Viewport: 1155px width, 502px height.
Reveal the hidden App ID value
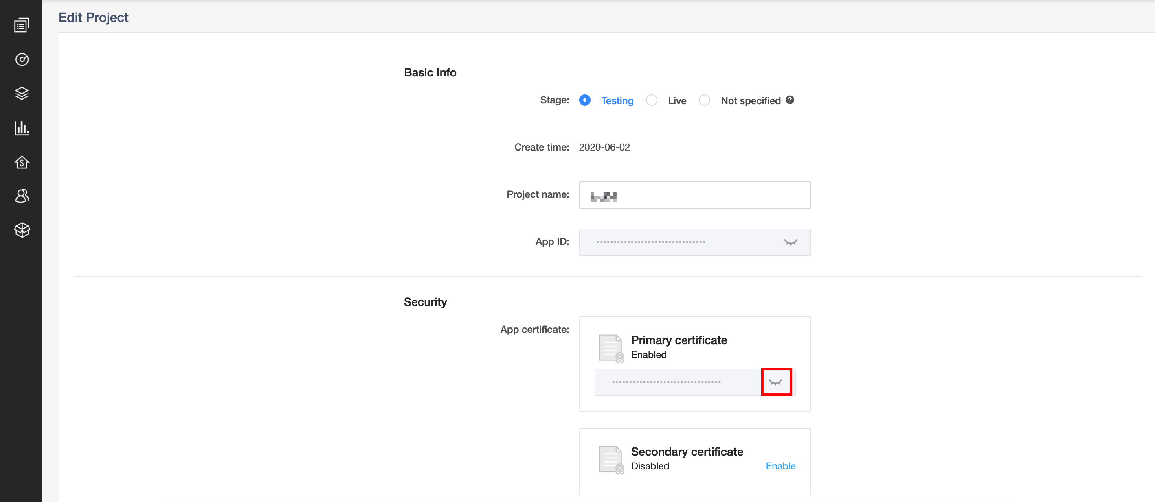tap(790, 242)
